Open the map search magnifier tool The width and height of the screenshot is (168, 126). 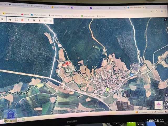pos(2,19)
